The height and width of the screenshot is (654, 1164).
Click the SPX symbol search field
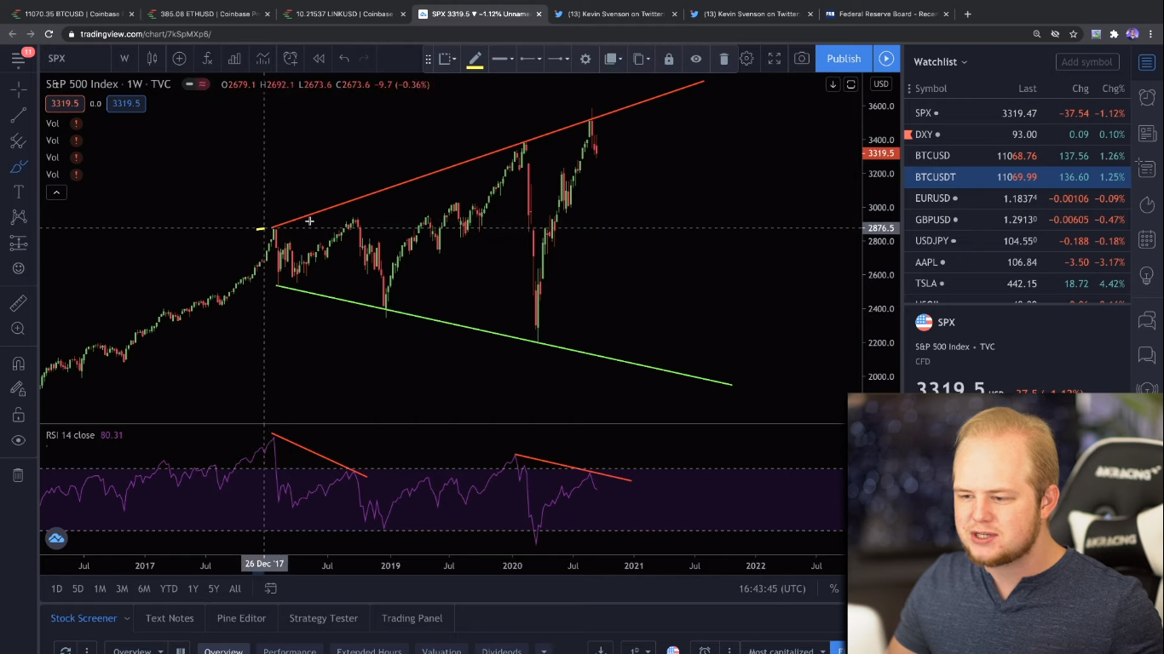[75, 58]
